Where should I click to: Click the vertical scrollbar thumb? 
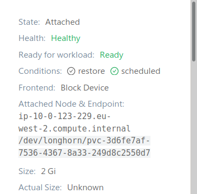[x=194, y=31]
